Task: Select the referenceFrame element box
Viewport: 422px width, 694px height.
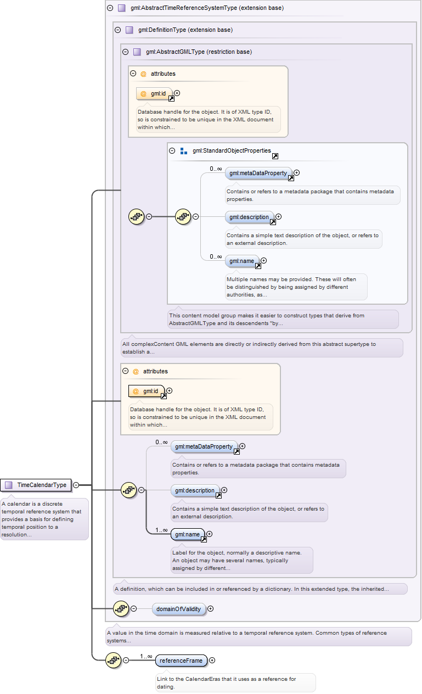Action: pos(181,661)
